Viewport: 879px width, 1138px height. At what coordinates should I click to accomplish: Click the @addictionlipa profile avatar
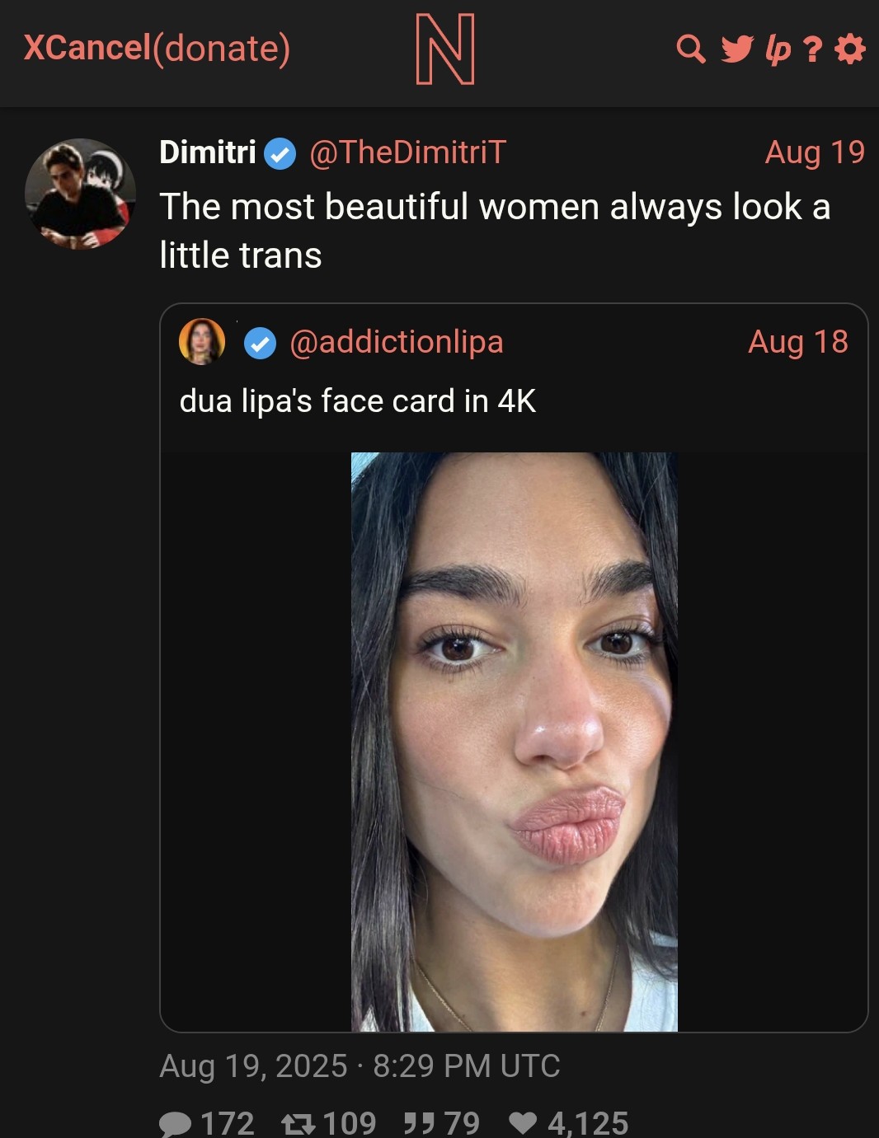pos(202,341)
